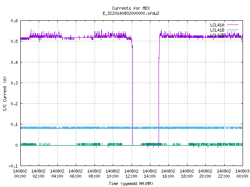The image size is (250, 187).
Task: Click the 140802 04:00 x-axis tick label
Action: click(57, 174)
